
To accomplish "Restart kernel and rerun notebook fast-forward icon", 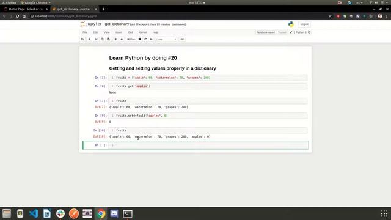I will tap(151, 39).
